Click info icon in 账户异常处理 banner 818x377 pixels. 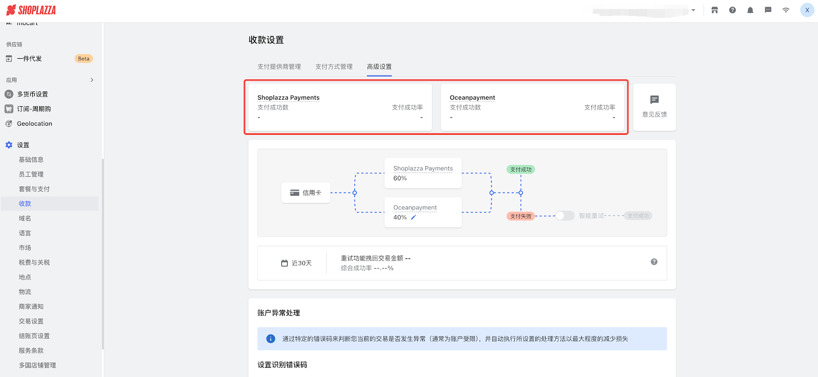[271, 339]
